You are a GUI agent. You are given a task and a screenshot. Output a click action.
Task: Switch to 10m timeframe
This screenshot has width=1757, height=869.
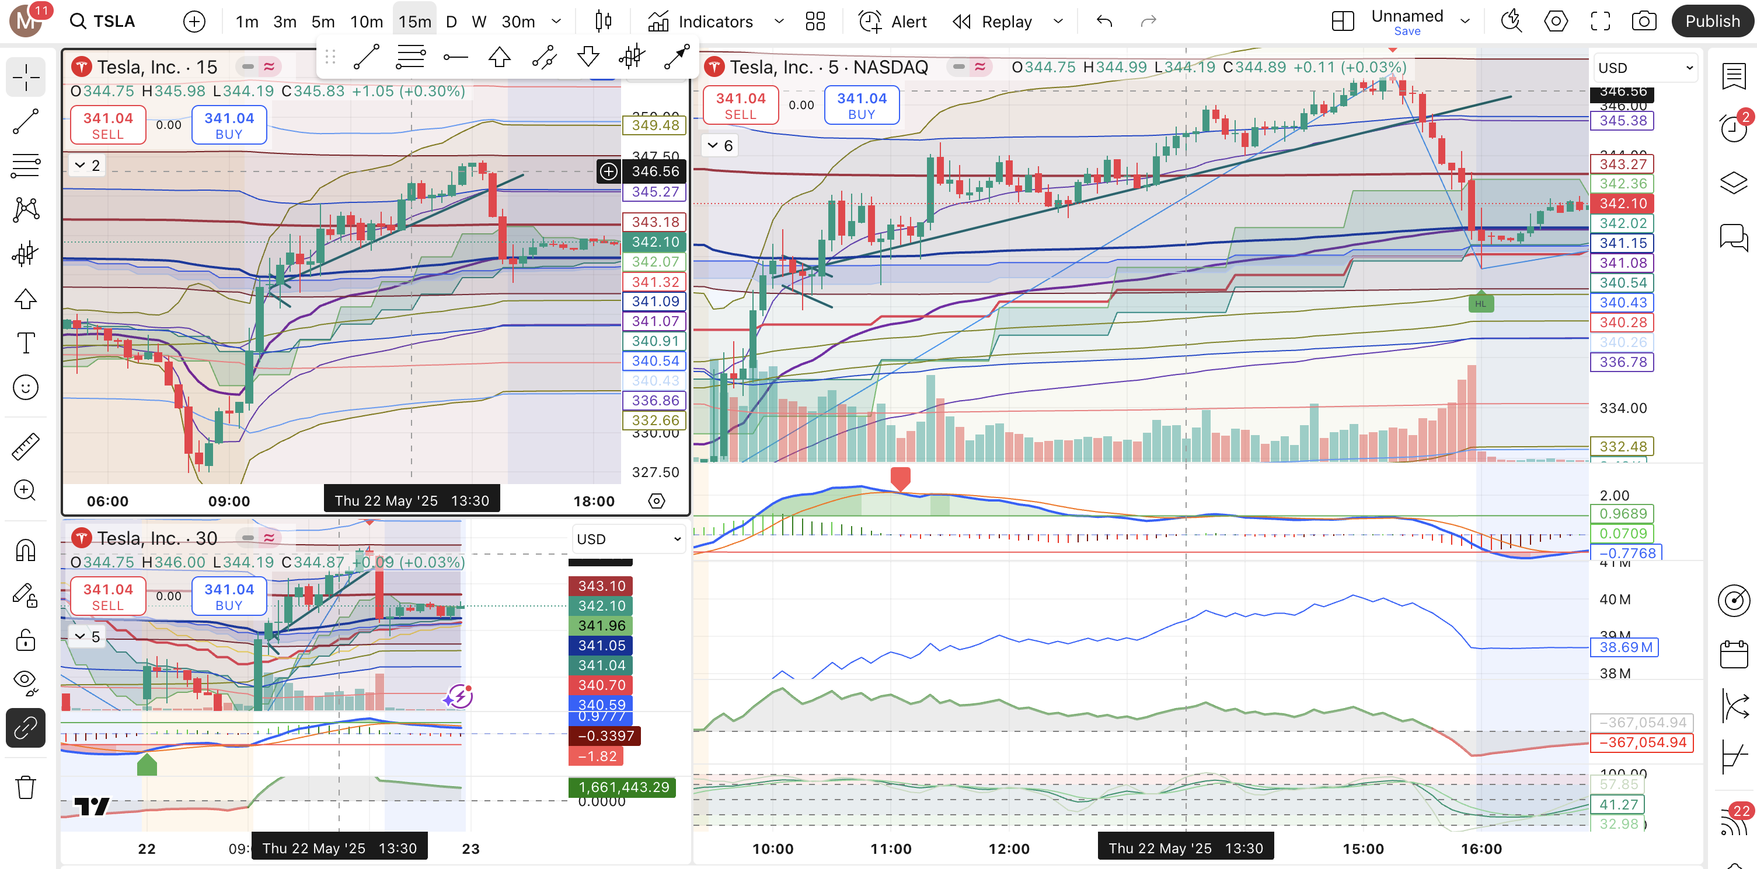click(366, 22)
